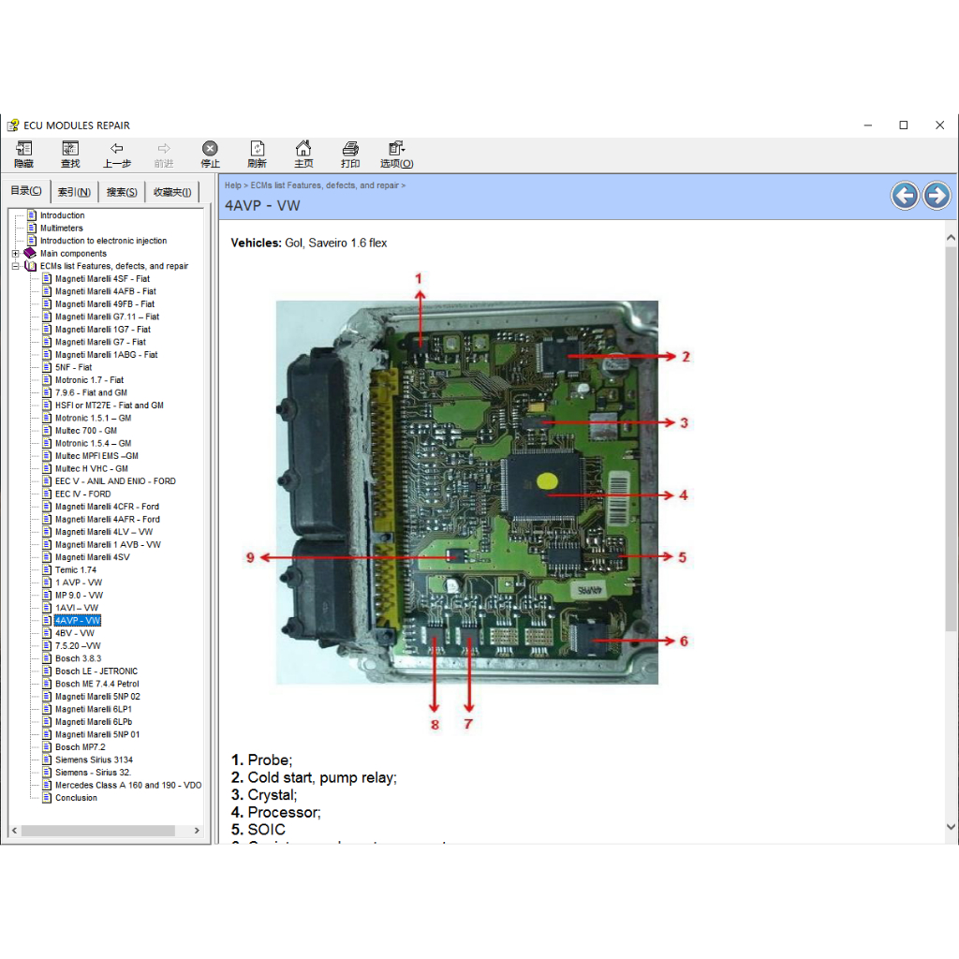The height and width of the screenshot is (959, 959).
Task: Open the Favorites (收藏夹) tab
Action: [172, 192]
